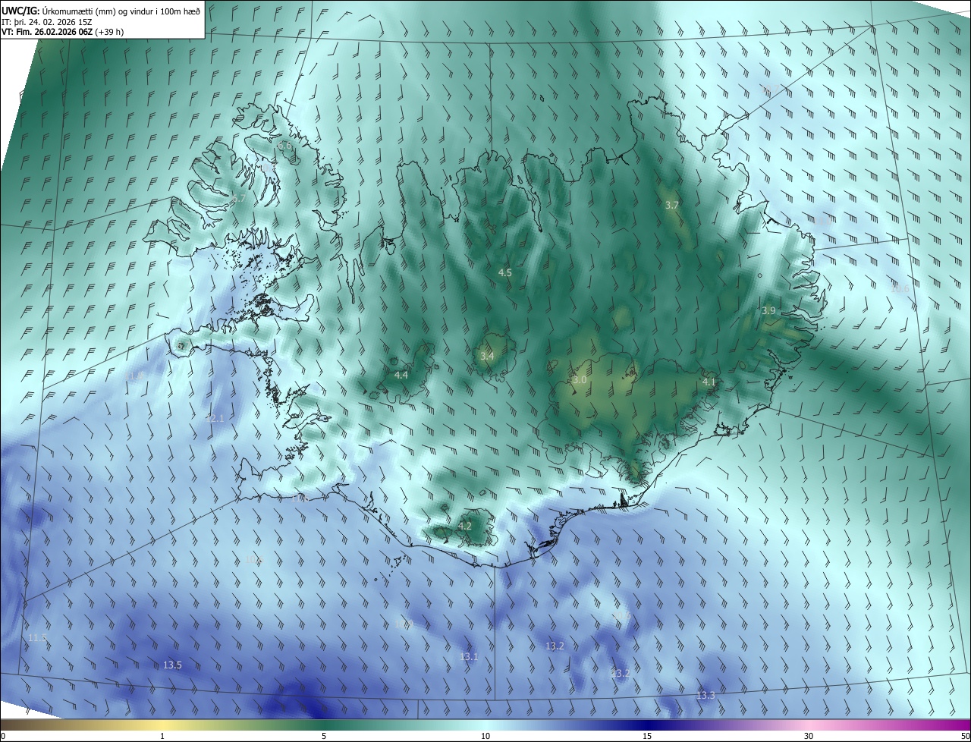Click the 4.5 value in north-central Iceland
The image size is (971, 742).
tap(505, 272)
